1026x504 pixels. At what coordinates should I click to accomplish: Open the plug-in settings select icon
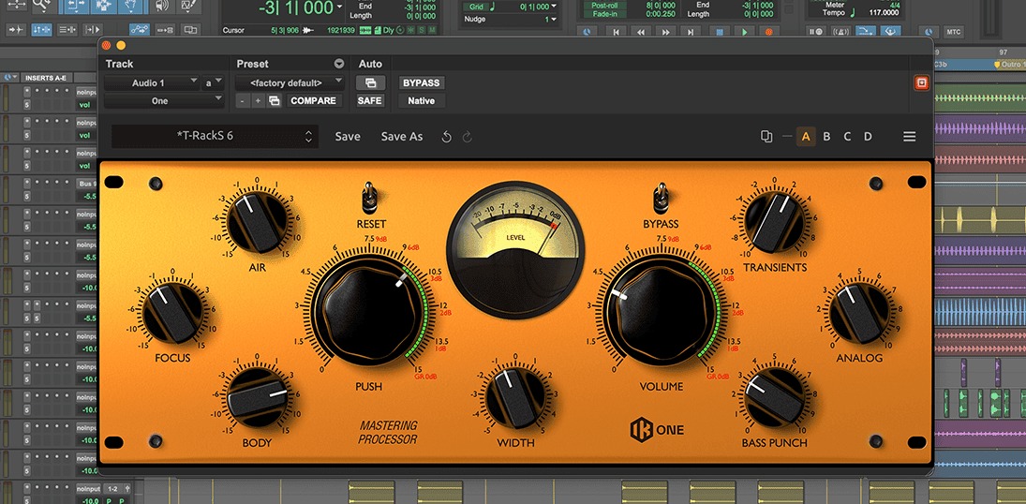pos(275,101)
